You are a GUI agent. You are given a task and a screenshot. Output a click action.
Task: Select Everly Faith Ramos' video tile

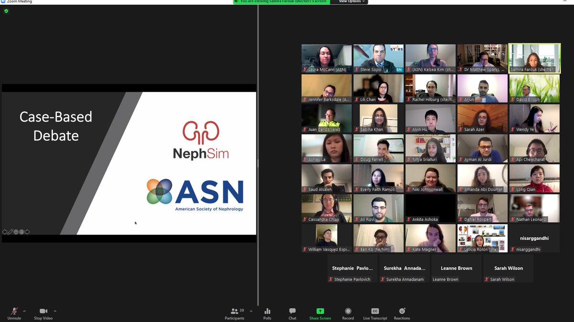tap(378, 178)
